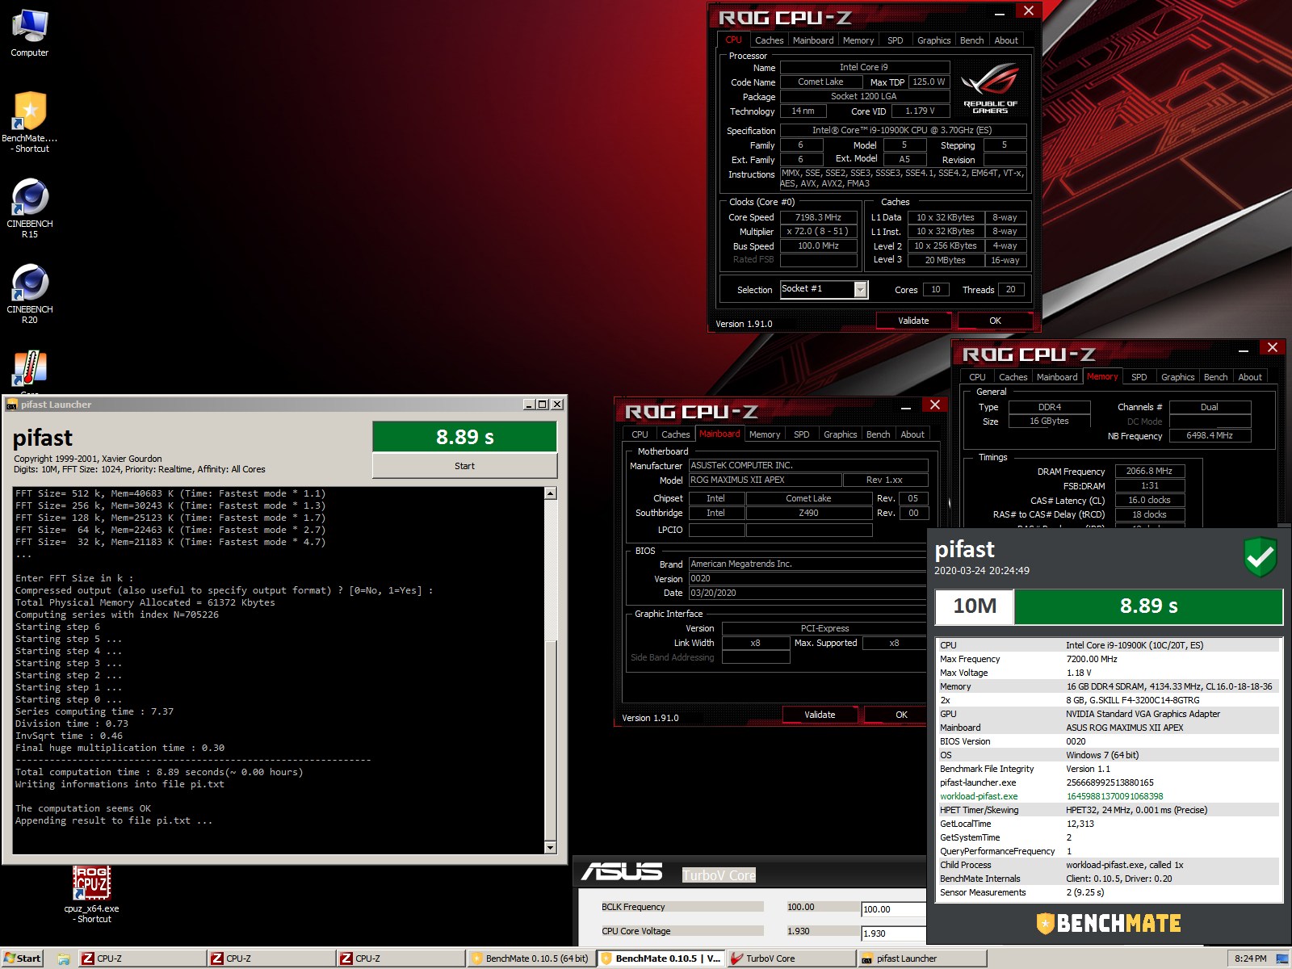Viewport: 1292px width, 969px height.
Task: Close the pifast Launcher window
Action: click(x=556, y=404)
